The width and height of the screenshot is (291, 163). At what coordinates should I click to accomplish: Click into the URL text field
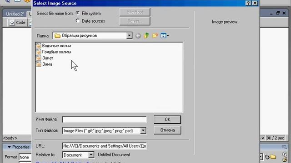[x=104, y=146]
